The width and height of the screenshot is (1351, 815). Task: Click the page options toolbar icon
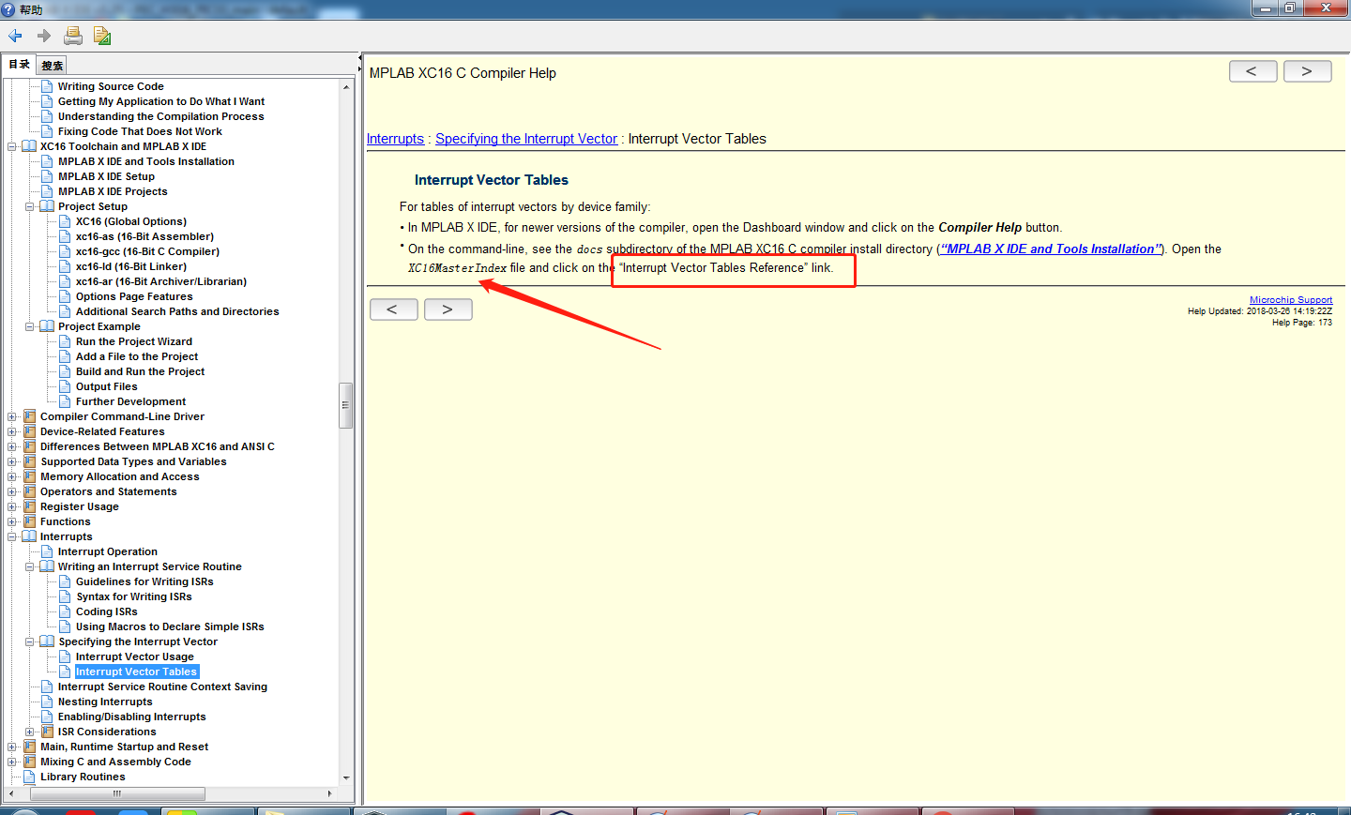click(102, 36)
